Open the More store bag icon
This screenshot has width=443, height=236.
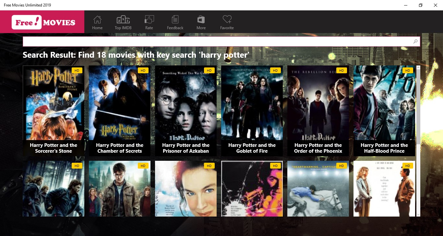click(x=201, y=19)
